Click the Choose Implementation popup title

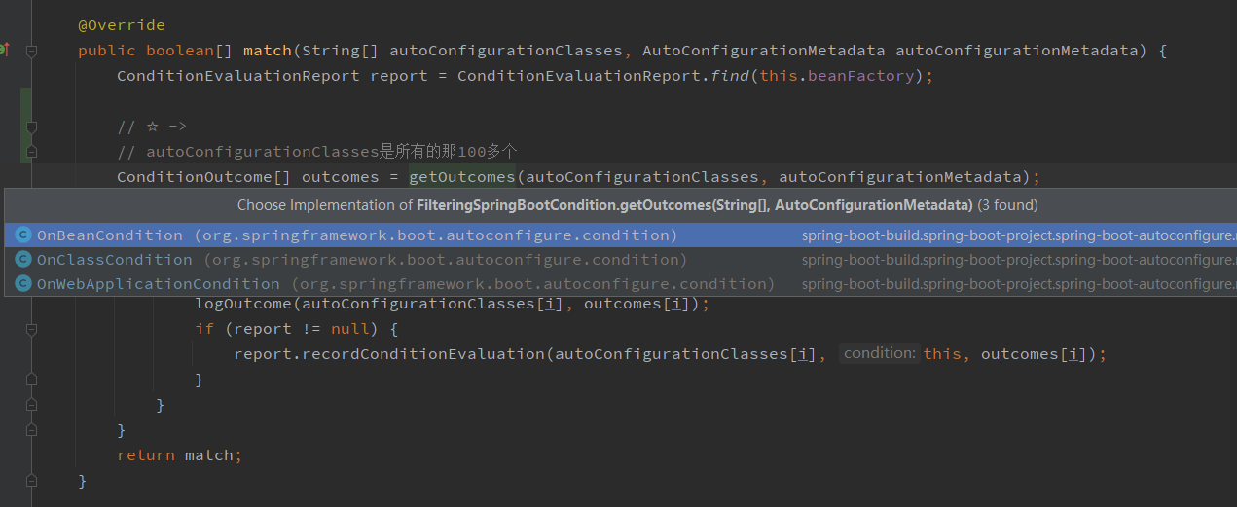pos(637,205)
